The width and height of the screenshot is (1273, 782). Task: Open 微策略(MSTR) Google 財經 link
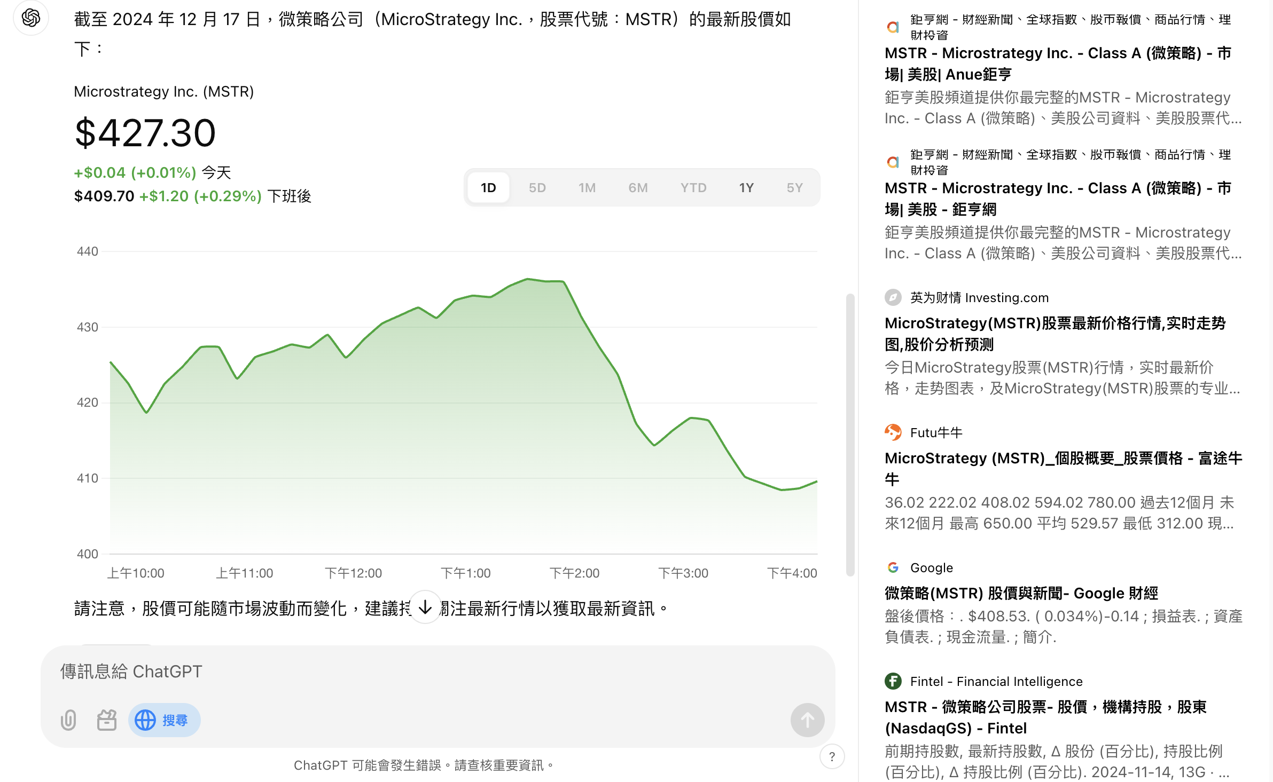pyautogui.click(x=1021, y=593)
